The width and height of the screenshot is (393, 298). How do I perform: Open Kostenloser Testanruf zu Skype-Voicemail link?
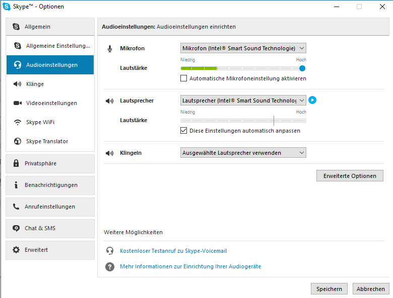173,251
